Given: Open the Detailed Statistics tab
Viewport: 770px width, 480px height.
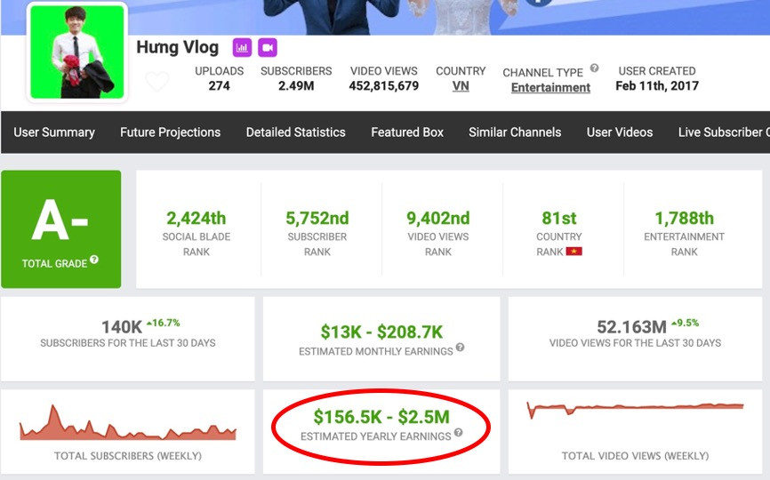Looking at the screenshot, I should click(x=295, y=132).
